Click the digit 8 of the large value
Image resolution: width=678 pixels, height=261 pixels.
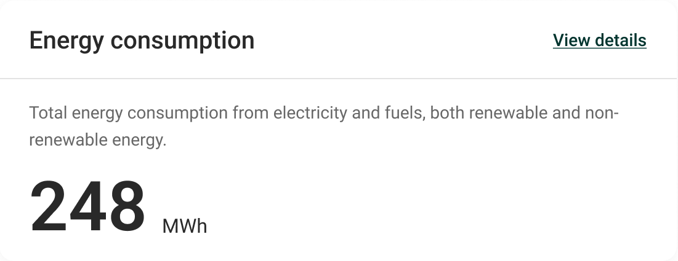(x=126, y=206)
